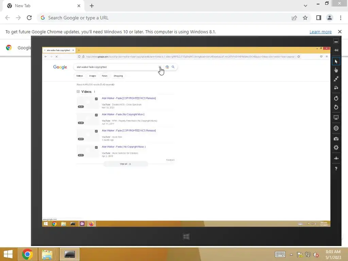Close the alan walker fade copyrighted Firefox tab
Screen dimensions: 348x261
pyautogui.click(x=73, y=50)
